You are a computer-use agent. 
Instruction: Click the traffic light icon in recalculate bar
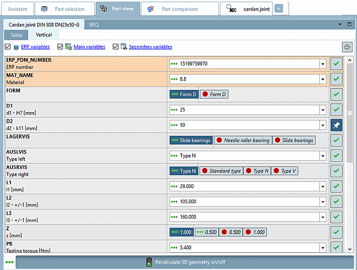tap(149, 262)
